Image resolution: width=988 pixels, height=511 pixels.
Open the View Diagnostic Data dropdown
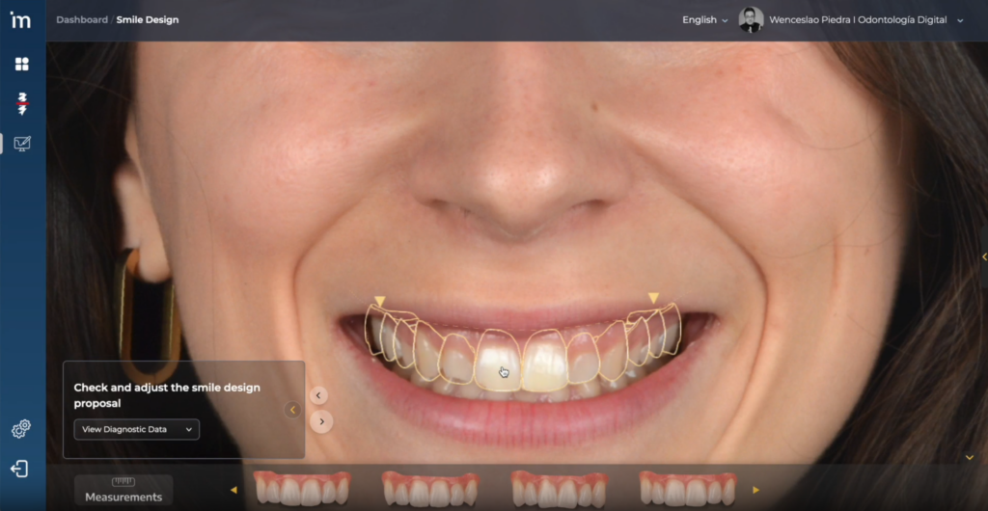(137, 429)
